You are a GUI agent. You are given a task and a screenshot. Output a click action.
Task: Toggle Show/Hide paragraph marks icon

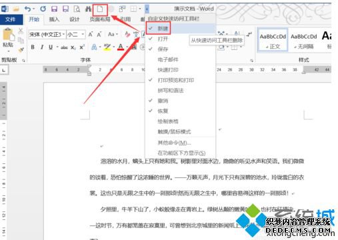tap(249, 34)
